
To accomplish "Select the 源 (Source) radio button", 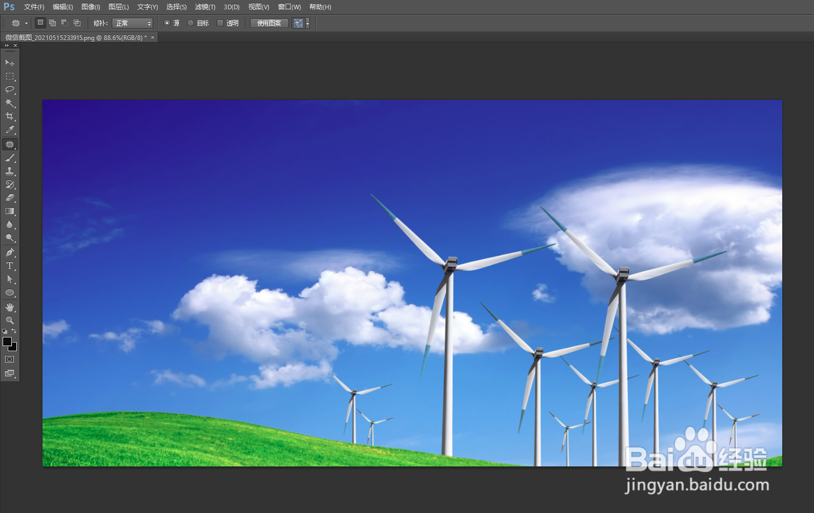I will tap(167, 23).
